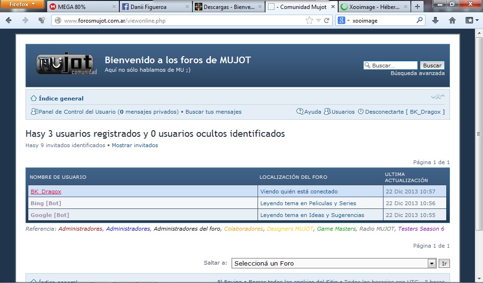Click Desconectarte to log out

coord(384,112)
